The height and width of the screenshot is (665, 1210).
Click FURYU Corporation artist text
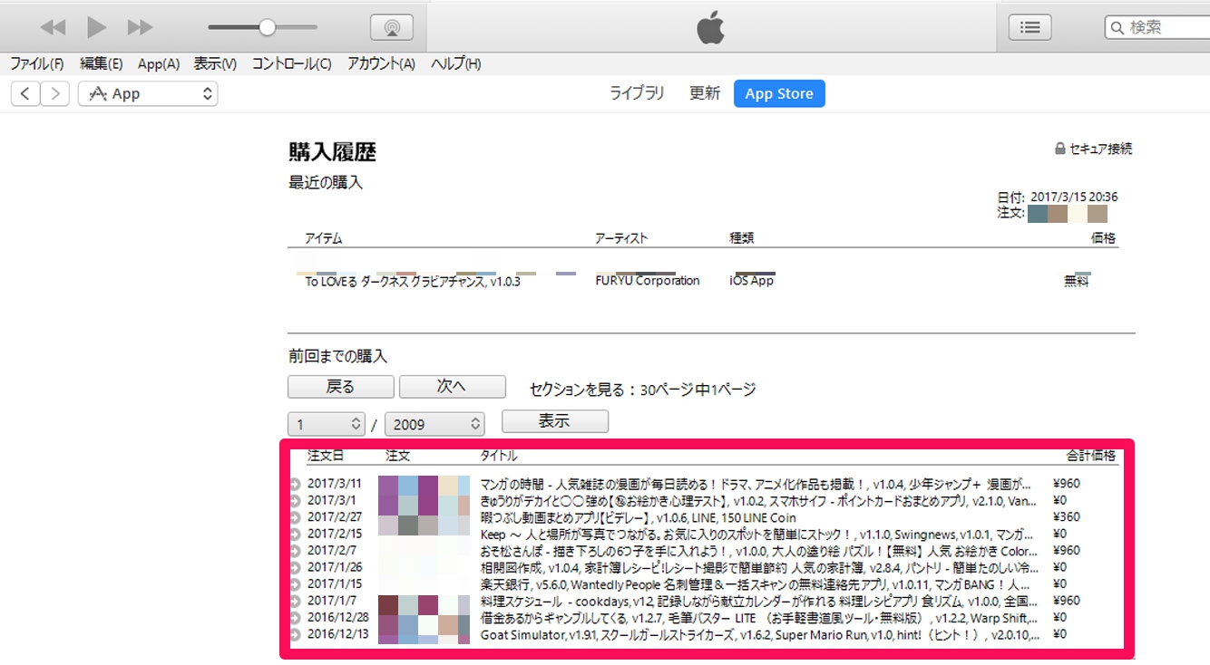pos(648,281)
